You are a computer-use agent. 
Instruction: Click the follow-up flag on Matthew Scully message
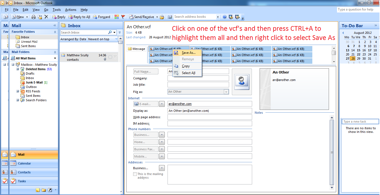tap(115, 57)
